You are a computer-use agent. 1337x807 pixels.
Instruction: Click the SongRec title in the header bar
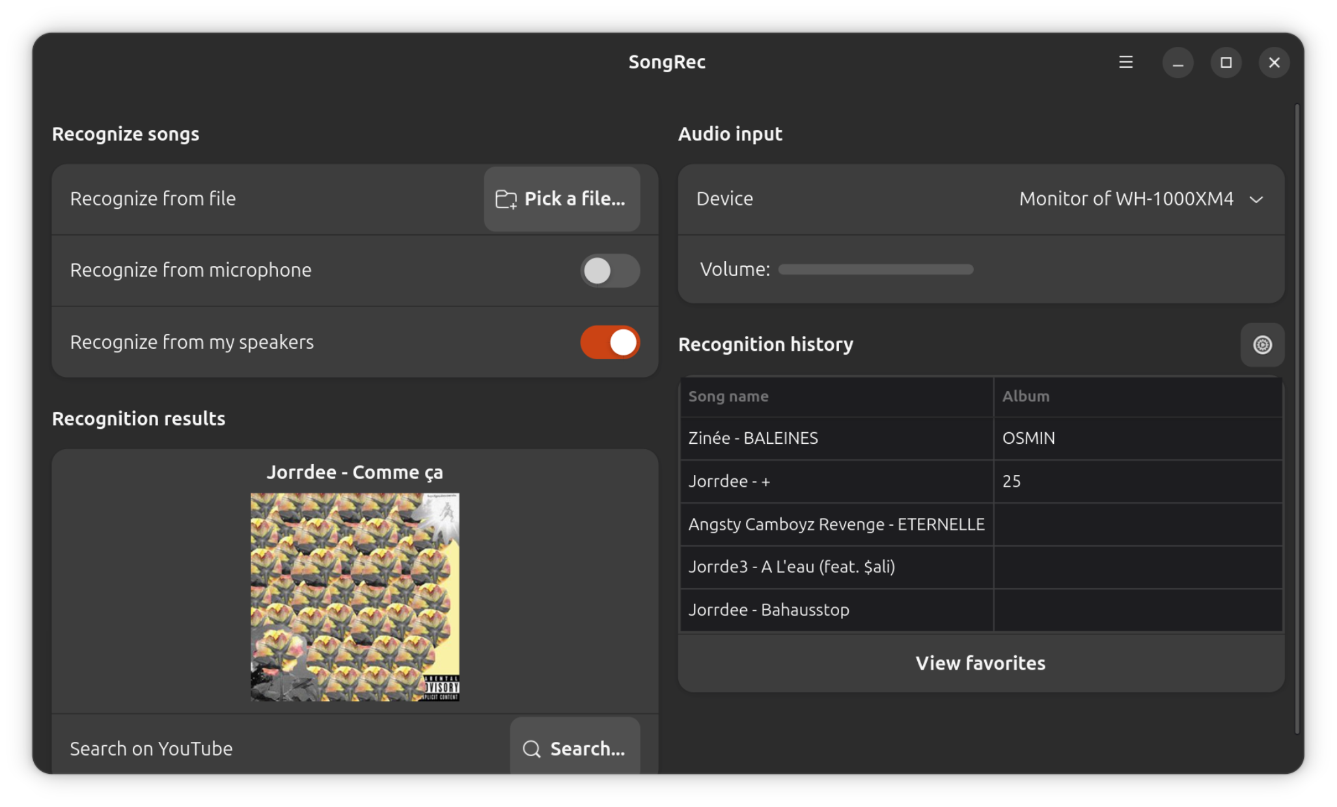[667, 62]
